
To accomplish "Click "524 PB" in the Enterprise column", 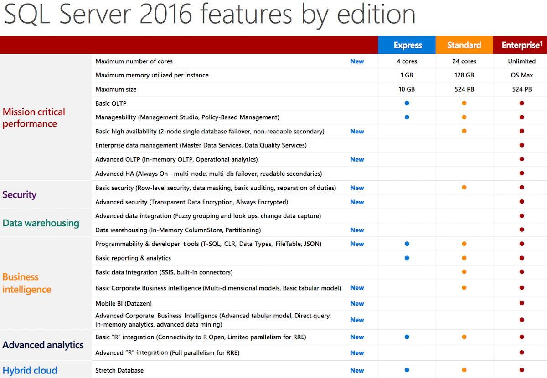I will click(x=521, y=89).
